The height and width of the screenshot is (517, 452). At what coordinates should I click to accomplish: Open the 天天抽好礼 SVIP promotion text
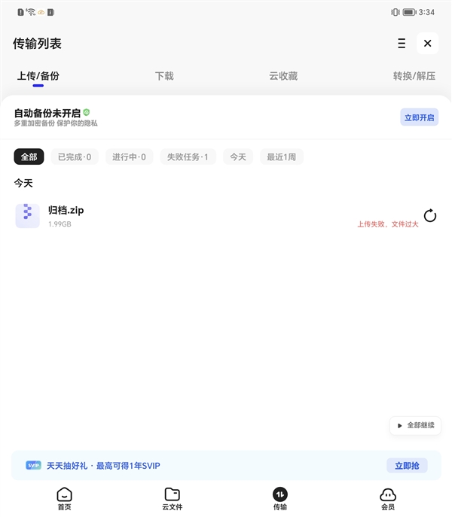(103, 466)
